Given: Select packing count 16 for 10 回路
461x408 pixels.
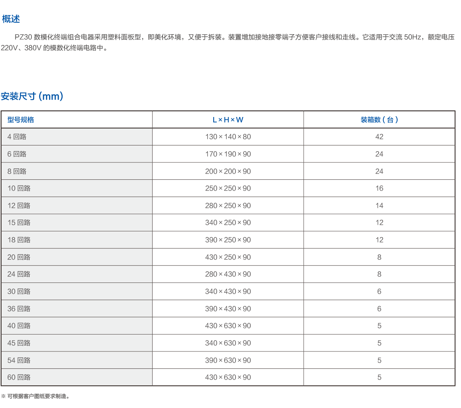Looking at the screenshot, I should (x=379, y=188).
